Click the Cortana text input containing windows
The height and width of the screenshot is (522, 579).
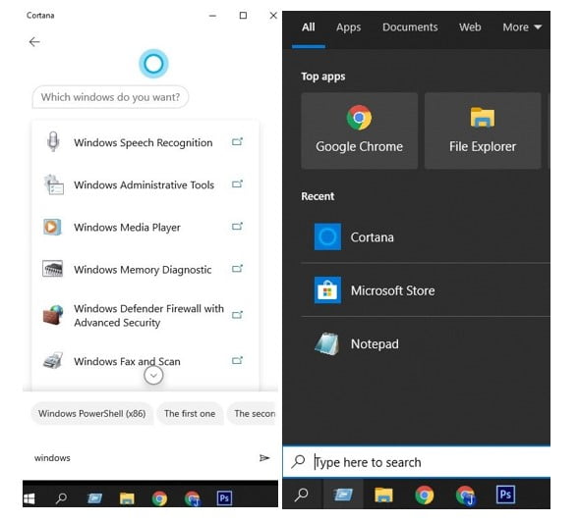pyautogui.click(x=144, y=458)
